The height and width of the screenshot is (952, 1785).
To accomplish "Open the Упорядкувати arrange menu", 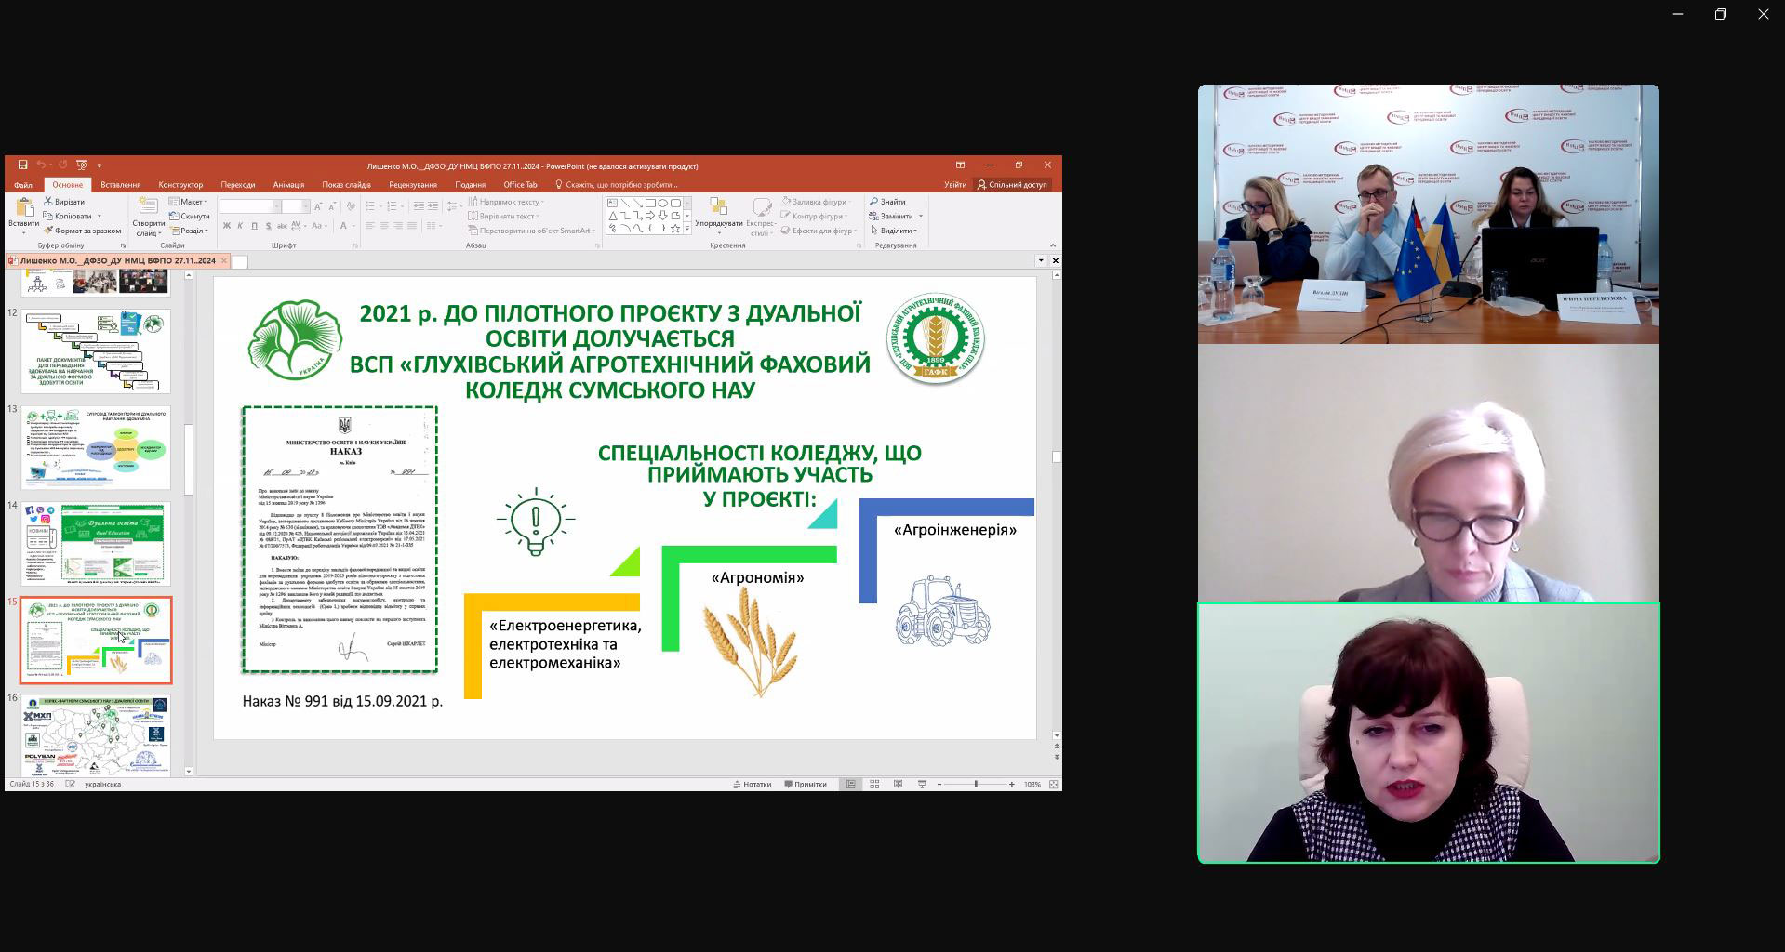I will [719, 213].
